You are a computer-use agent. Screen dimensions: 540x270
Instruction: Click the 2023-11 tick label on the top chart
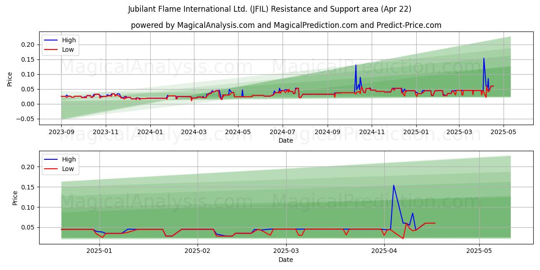[106, 132]
